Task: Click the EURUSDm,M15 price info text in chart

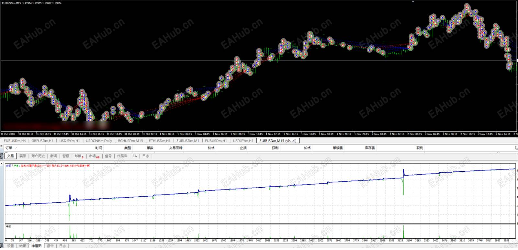Action: (31, 3)
